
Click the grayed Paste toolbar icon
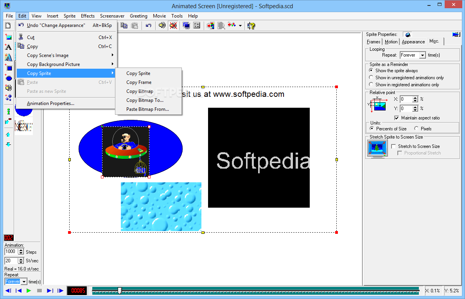coord(135,26)
